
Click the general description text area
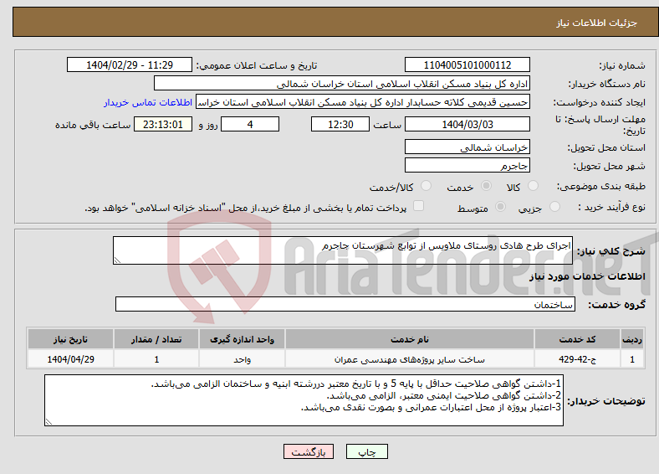click(x=343, y=250)
